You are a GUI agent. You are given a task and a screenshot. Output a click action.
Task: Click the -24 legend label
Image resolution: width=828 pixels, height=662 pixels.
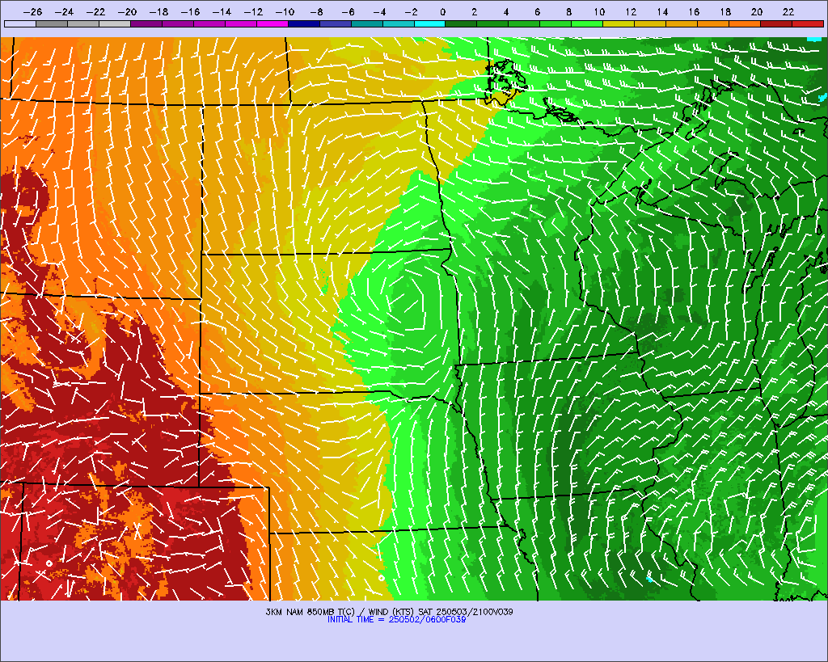[x=64, y=11]
